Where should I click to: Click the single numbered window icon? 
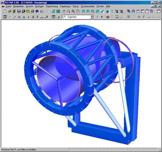[x=147, y=11]
